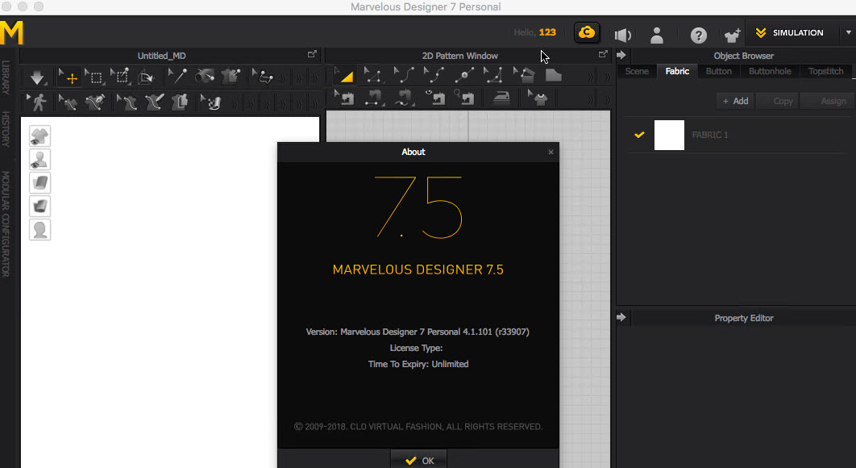Image resolution: width=856 pixels, height=468 pixels.
Task: Switch to the Button tab
Action: point(718,71)
